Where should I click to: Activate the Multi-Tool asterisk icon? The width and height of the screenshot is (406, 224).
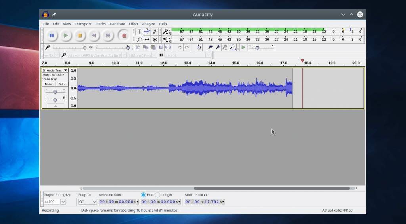point(155,40)
